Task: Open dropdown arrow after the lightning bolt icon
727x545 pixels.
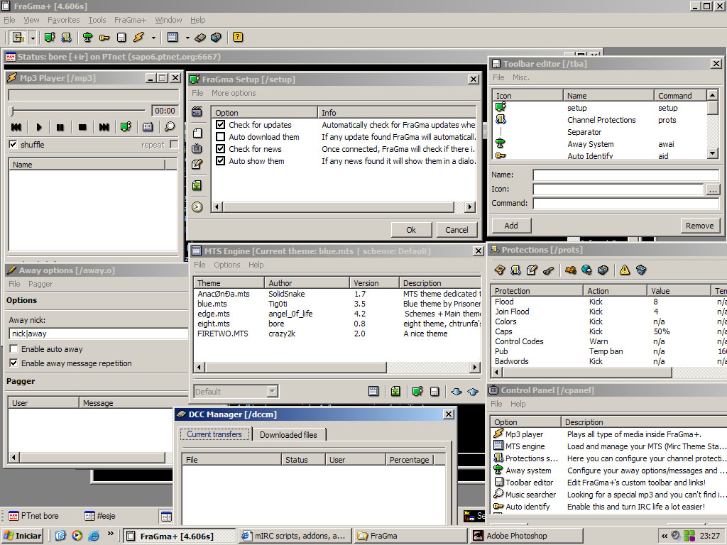Action: coord(153,38)
